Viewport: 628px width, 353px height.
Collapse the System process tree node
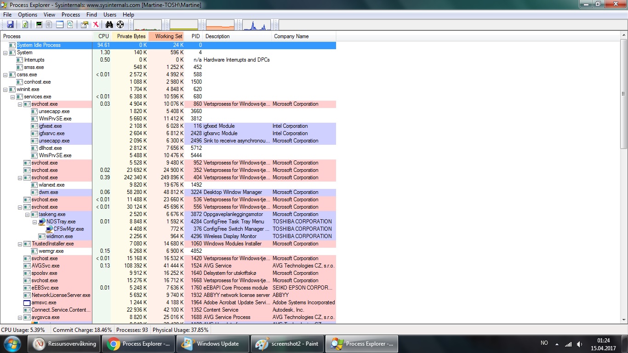click(x=5, y=52)
